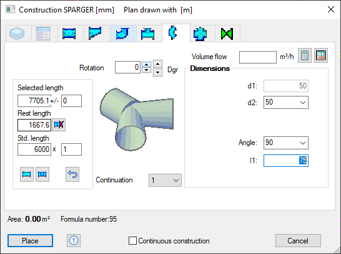Open the cross fitting tab icon

click(x=200, y=34)
